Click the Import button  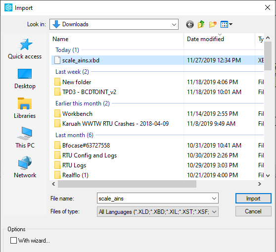click(x=253, y=199)
